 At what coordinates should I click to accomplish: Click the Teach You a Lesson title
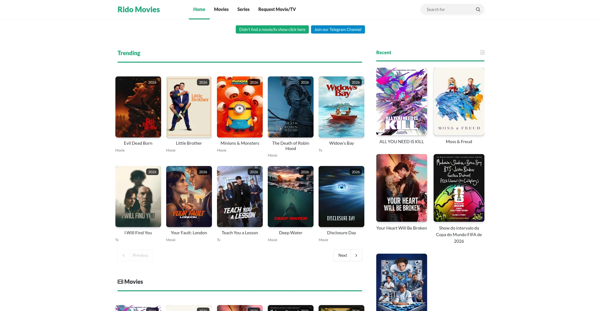click(x=240, y=233)
